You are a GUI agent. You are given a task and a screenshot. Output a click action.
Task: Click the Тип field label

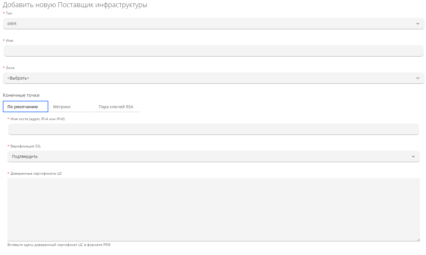click(9, 13)
